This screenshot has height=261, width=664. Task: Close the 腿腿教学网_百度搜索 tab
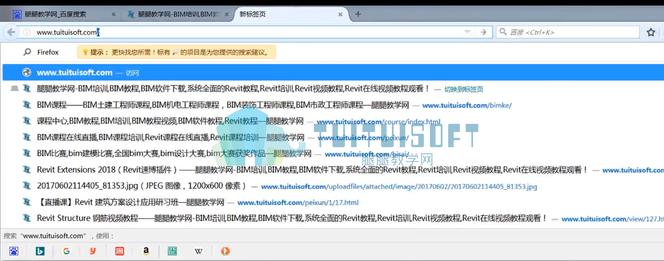pyautogui.click(x=114, y=14)
